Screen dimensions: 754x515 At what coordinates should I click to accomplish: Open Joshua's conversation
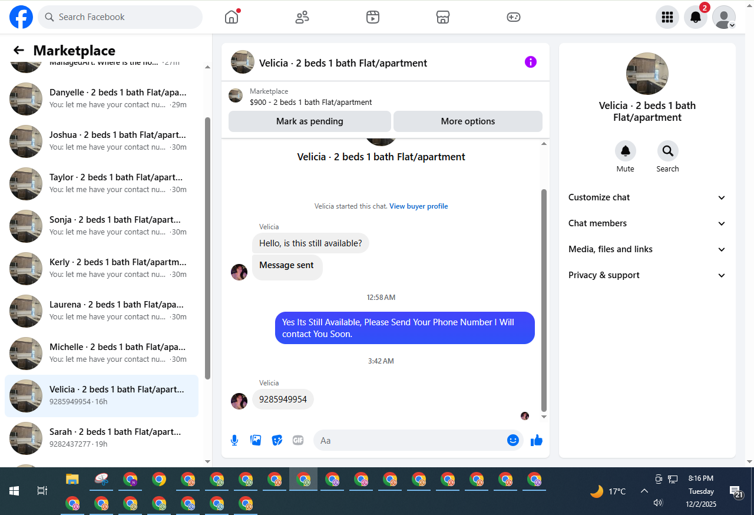tap(101, 141)
